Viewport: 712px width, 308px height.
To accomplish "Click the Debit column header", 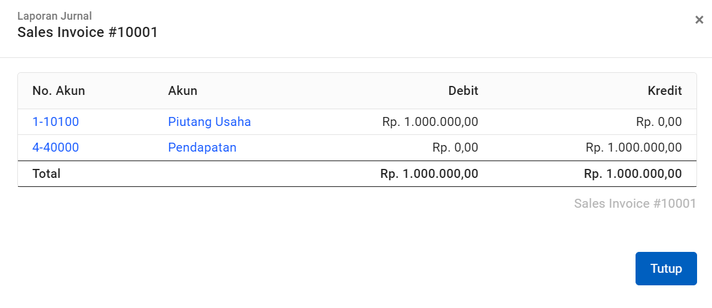I will pos(463,91).
